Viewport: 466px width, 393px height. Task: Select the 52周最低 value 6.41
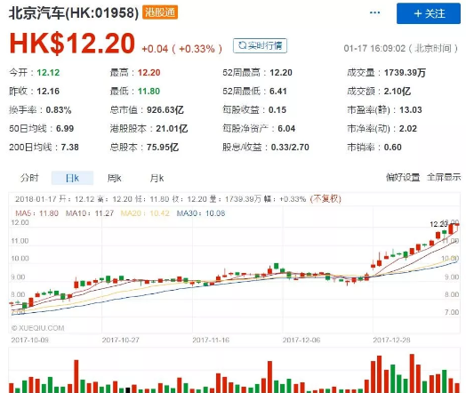point(278,92)
